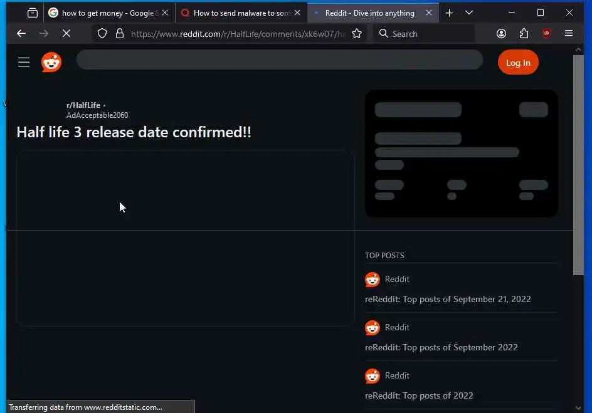Click Reddit avatar beside September 21 post
This screenshot has width=592, height=413.
click(x=373, y=280)
